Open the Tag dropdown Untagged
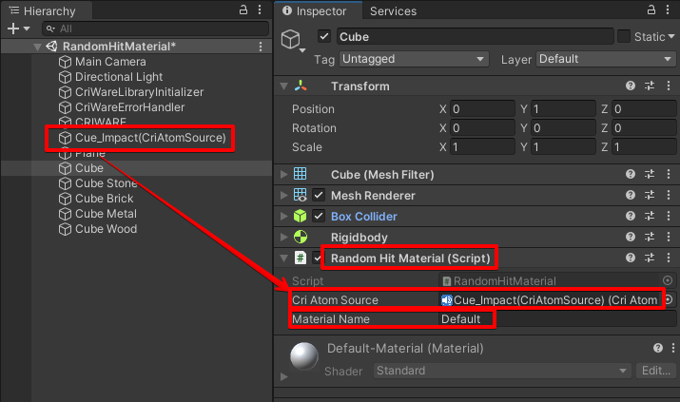The width and height of the screenshot is (680, 402). click(414, 59)
